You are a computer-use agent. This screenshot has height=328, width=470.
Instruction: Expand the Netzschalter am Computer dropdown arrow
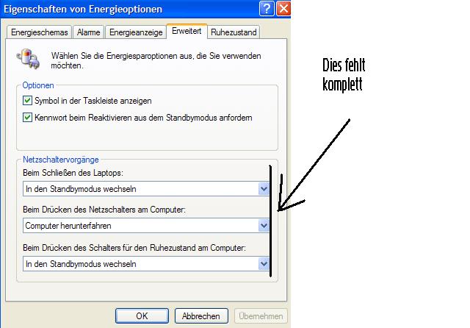coord(264,225)
